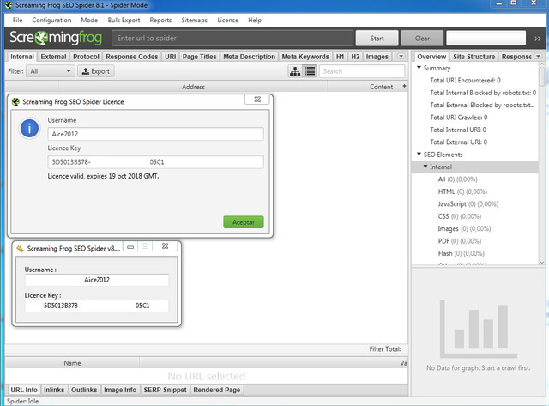Click the Enter url to spider field

232,38
